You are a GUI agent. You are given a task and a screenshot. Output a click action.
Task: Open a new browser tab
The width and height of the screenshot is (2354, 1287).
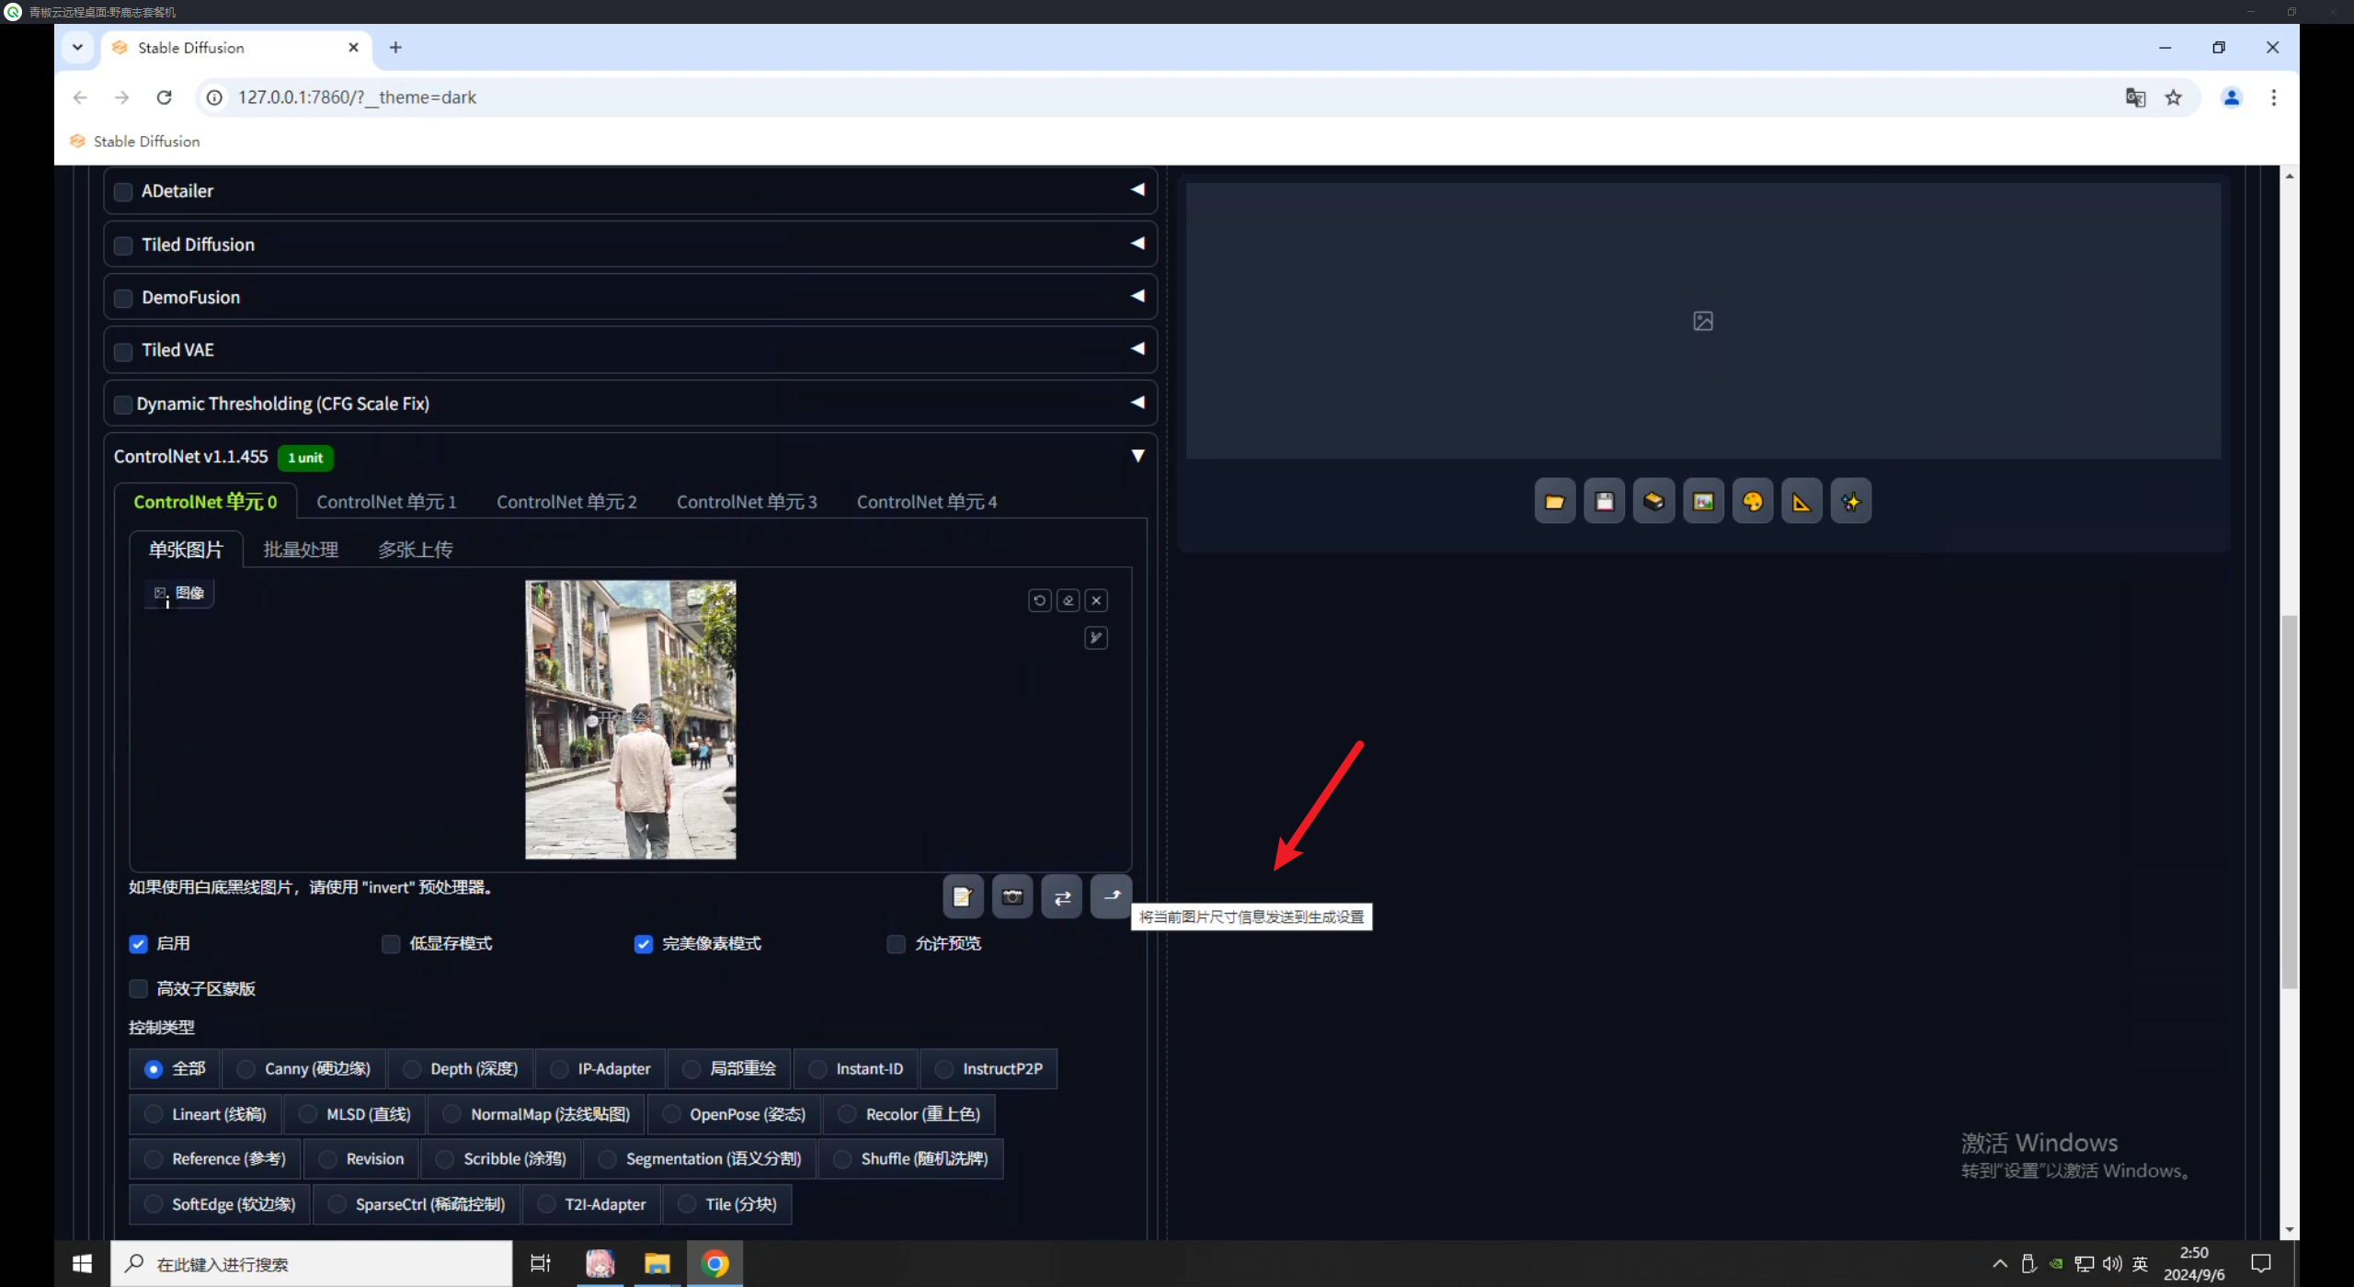coord(395,47)
